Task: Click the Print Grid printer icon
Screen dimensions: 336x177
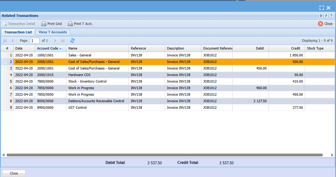Action: 44,24
